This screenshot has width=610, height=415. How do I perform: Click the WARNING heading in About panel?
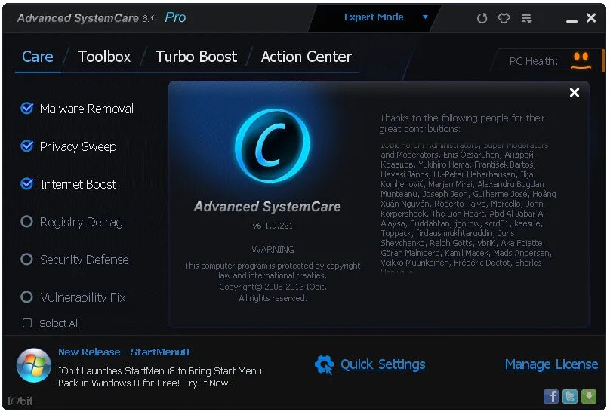tap(273, 249)
